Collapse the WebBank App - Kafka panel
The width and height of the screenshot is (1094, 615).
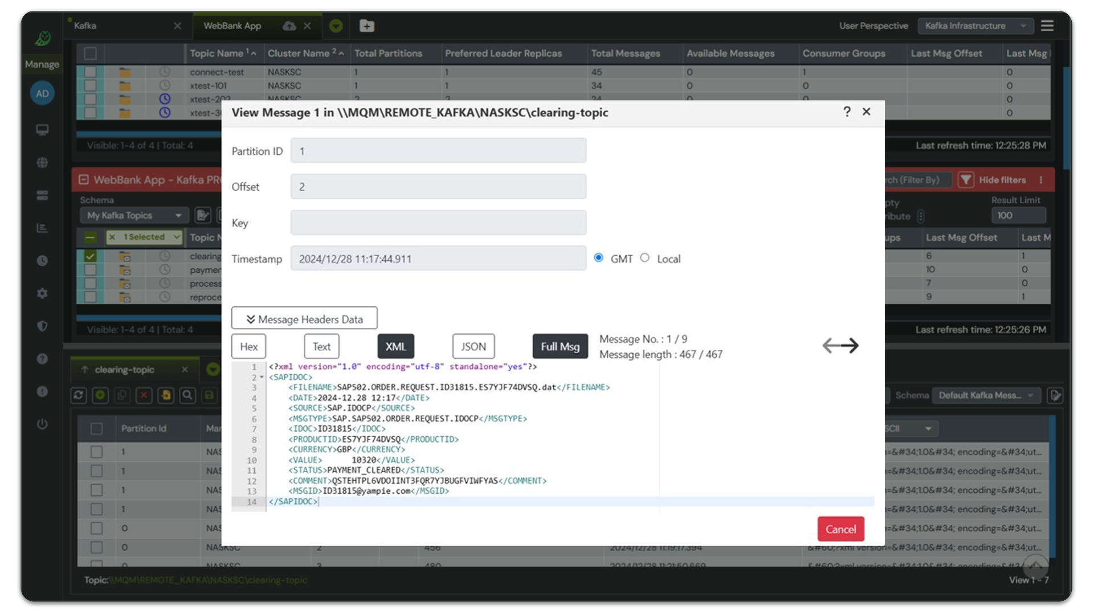click(x=84, y=180)
